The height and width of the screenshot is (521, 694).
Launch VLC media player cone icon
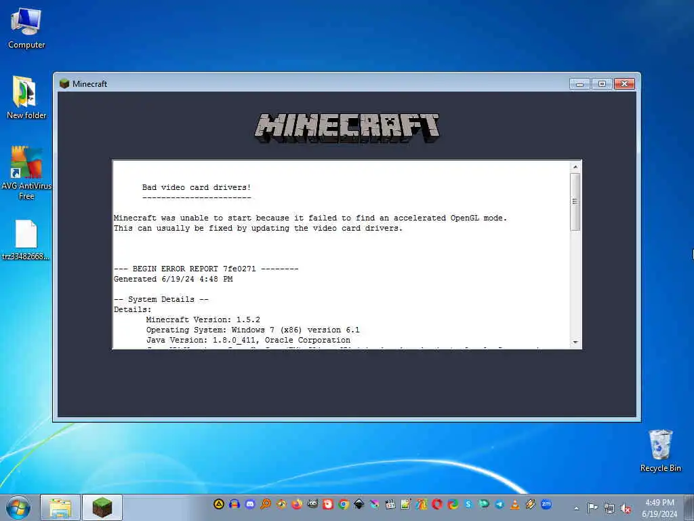[515, 504]
